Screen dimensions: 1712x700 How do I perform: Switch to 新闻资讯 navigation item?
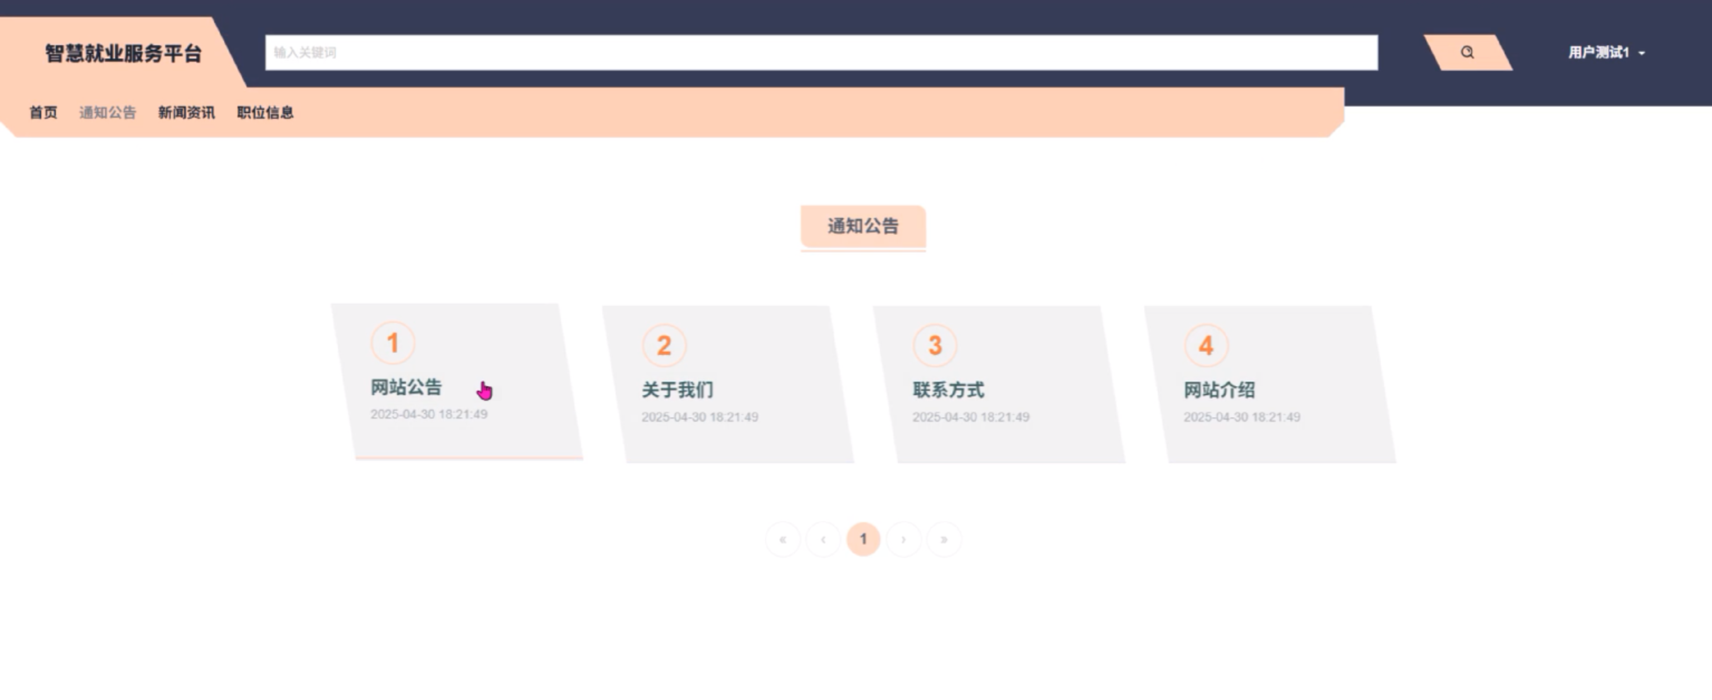point(186,112)
